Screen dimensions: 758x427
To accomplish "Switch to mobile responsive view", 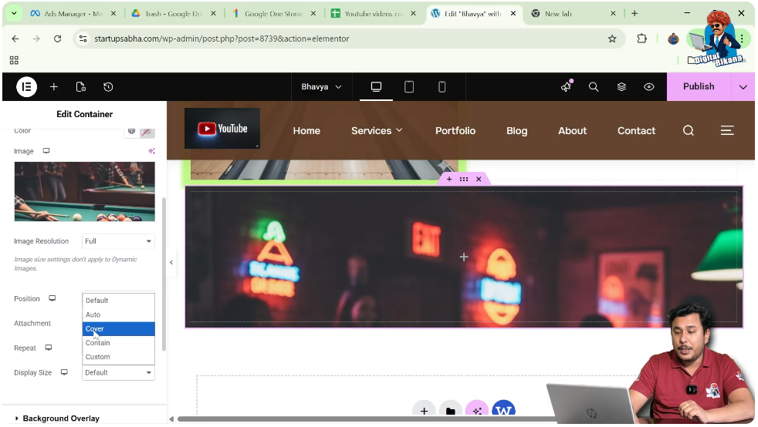I will click(x=442, y=87).
